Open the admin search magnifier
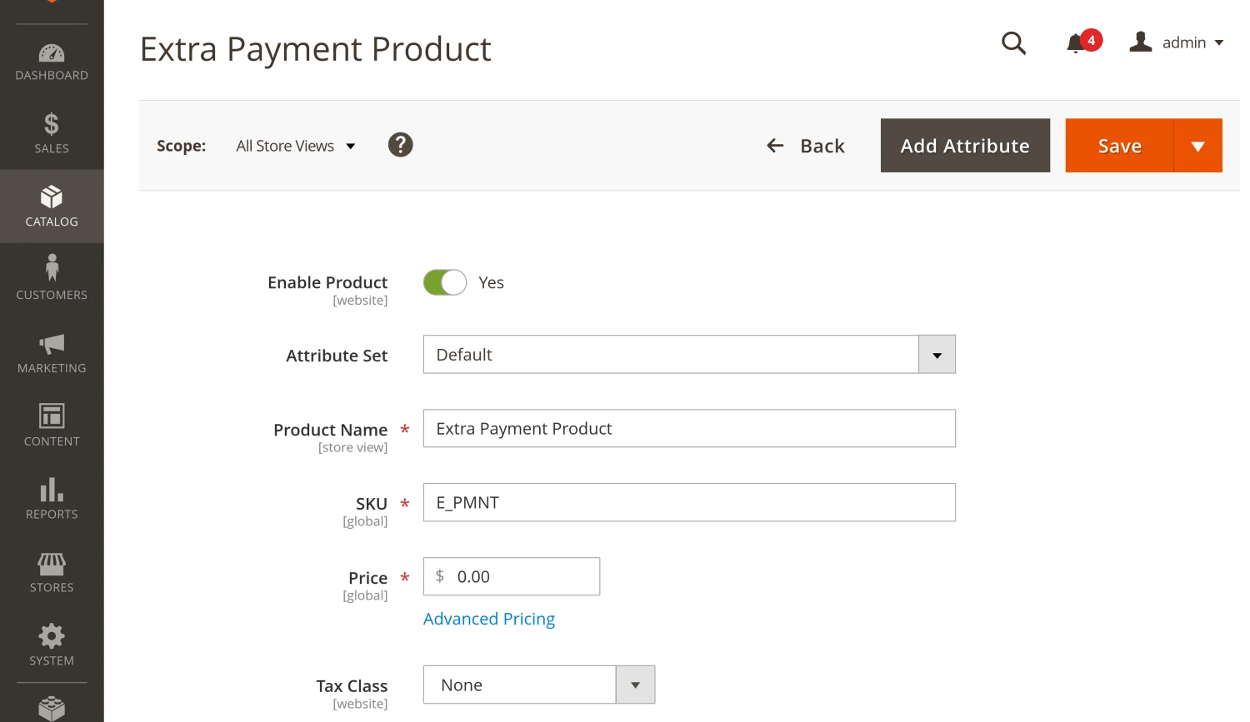Viewport: 1250px width, 722px height. point(1013,43)
